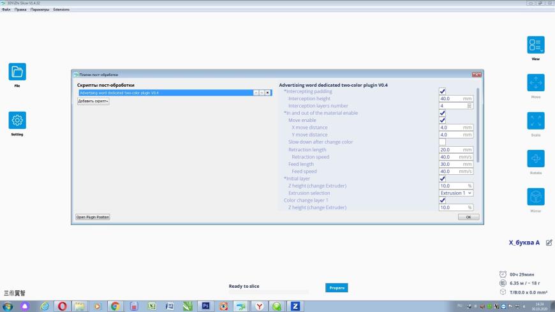Image resolution: width=555 pixels, height=312 pixels.
Task: Open the Файл menu
Action: [6, 10]
